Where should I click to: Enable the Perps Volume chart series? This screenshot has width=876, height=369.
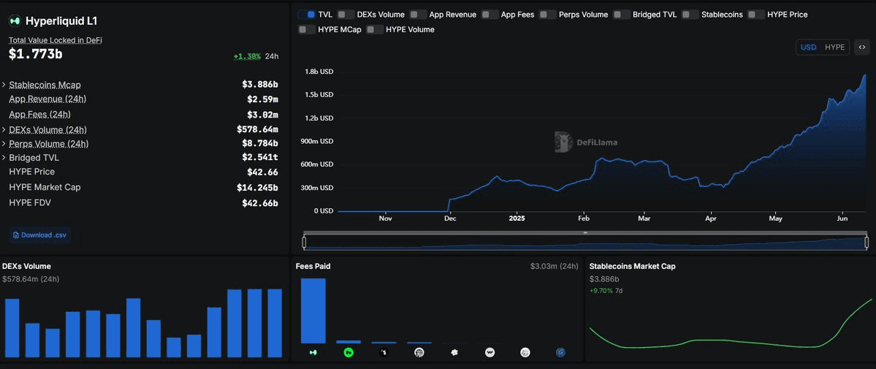[548, 15]
